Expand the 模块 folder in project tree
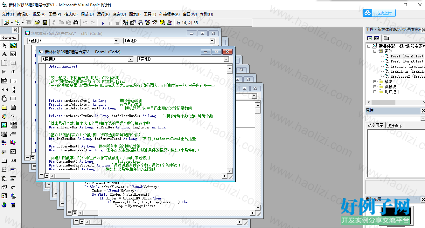Viewport: 425px width, 228px height. click(x=375, y=81)
